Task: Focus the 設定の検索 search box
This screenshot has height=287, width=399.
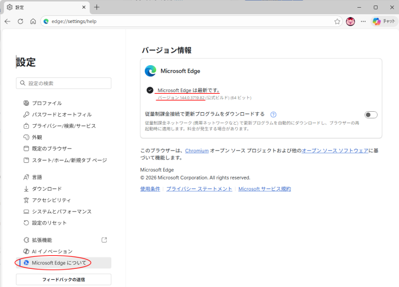Action: point(64,83)
